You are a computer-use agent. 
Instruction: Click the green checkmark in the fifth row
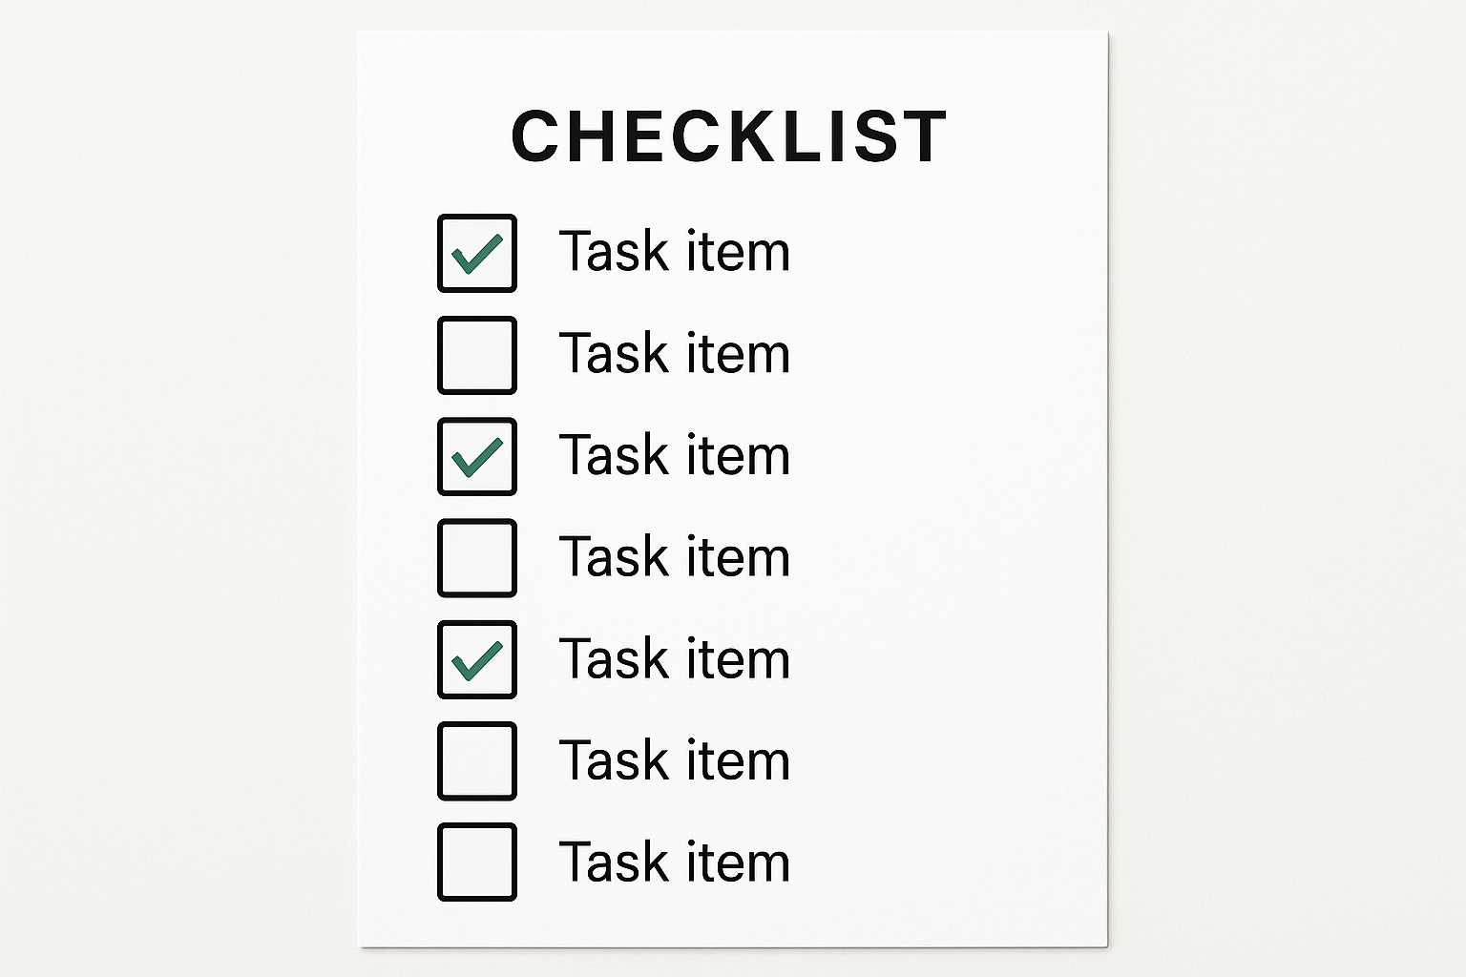(477, 660)
